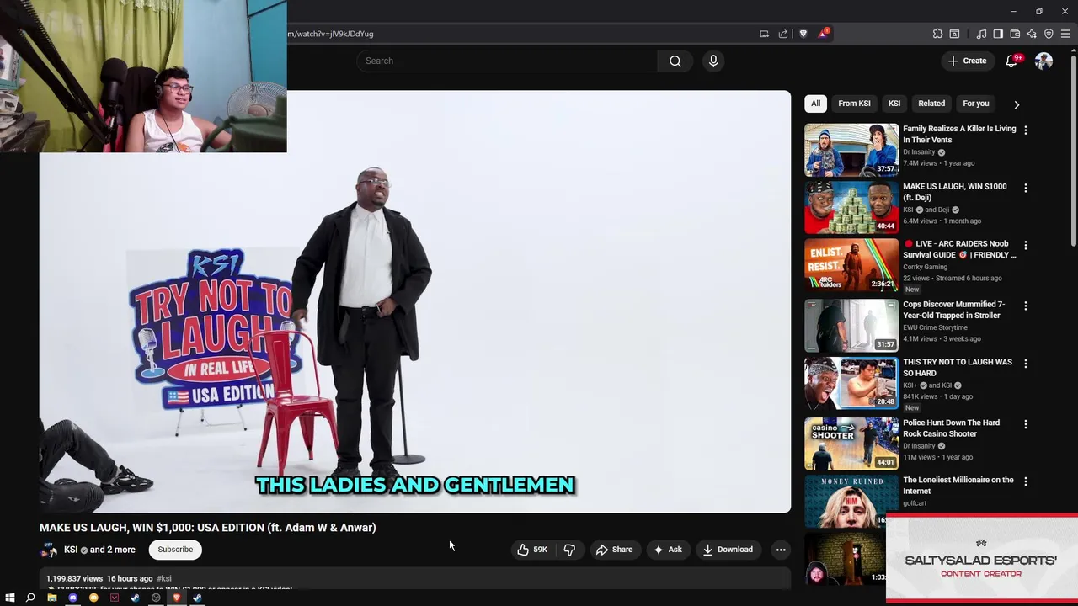Open the Brave Wallet icon
The width and height of the screenshot is (1078, 606).
tap(1015, 34)
